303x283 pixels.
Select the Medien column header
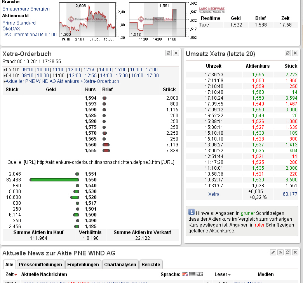265,274
